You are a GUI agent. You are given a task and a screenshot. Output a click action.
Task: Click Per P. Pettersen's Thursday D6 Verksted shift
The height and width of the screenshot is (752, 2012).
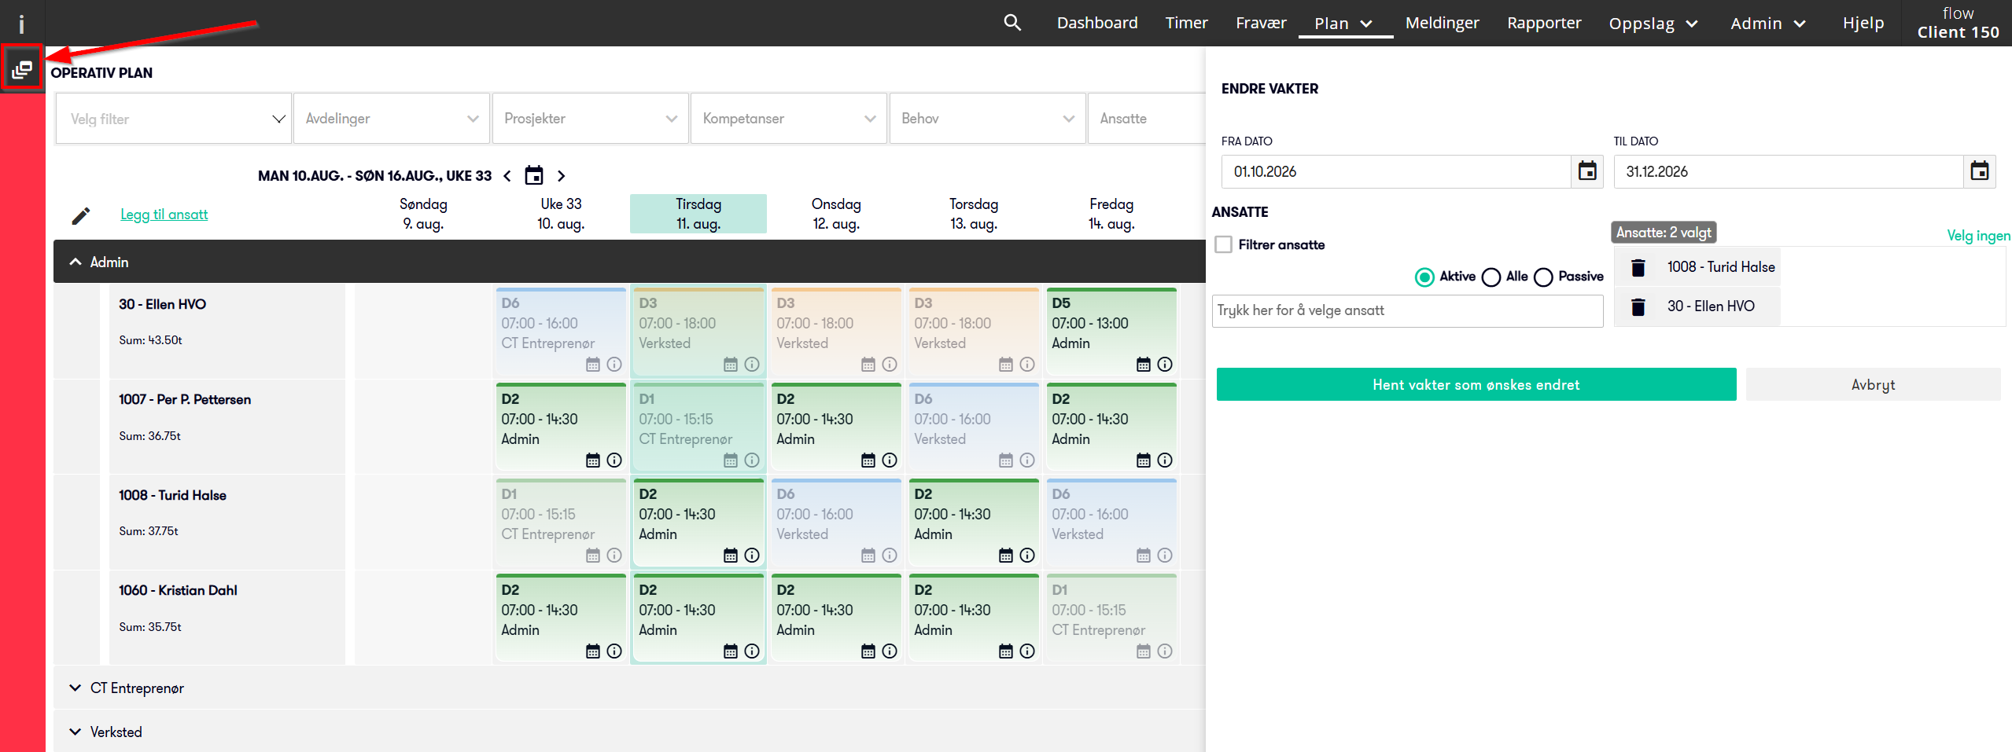(x=973, y=427)
